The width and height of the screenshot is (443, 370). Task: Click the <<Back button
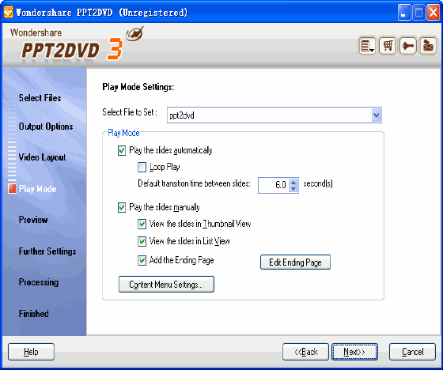(x=305, y=352)
